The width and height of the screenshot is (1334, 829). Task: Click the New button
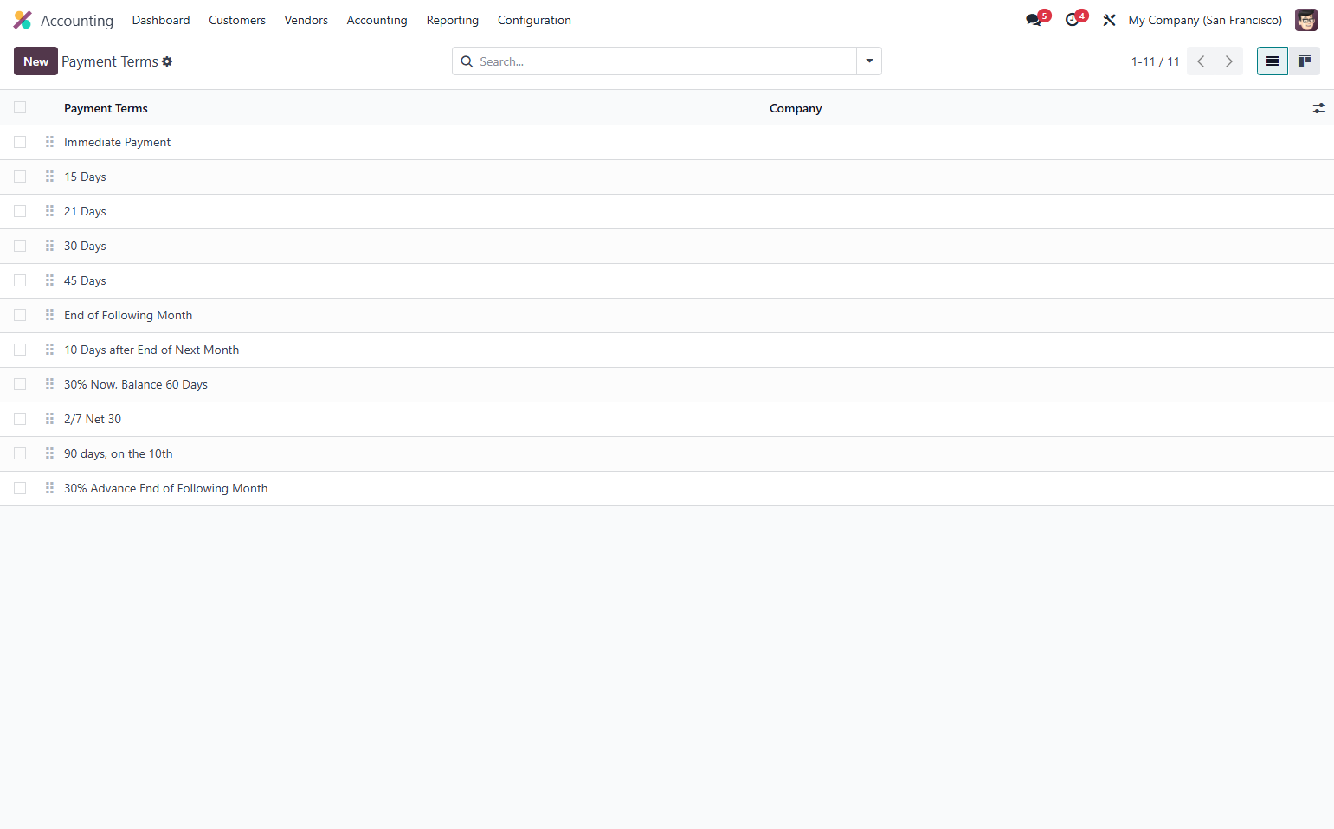tap(35, 61)
